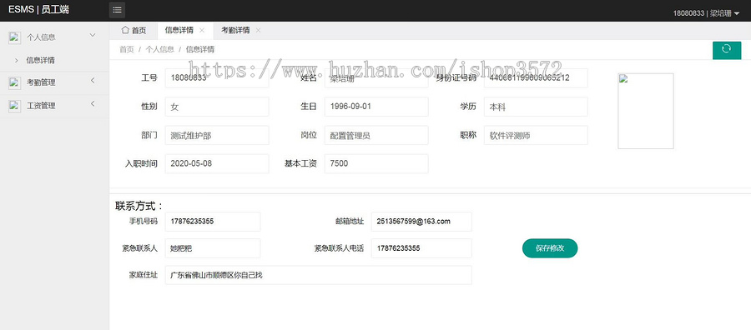Open the user dropdown 18080833 | 梁培珊
Image resolution: width=751 pixels, height=330 pixels.
[706, 13]
